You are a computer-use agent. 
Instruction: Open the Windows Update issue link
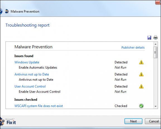click(27, 62)
